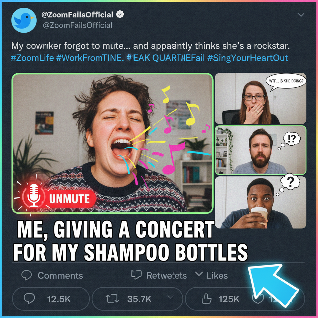The image size is (318, 318).
Task: Select the bearded man's video tile
Action: point(261,150)
